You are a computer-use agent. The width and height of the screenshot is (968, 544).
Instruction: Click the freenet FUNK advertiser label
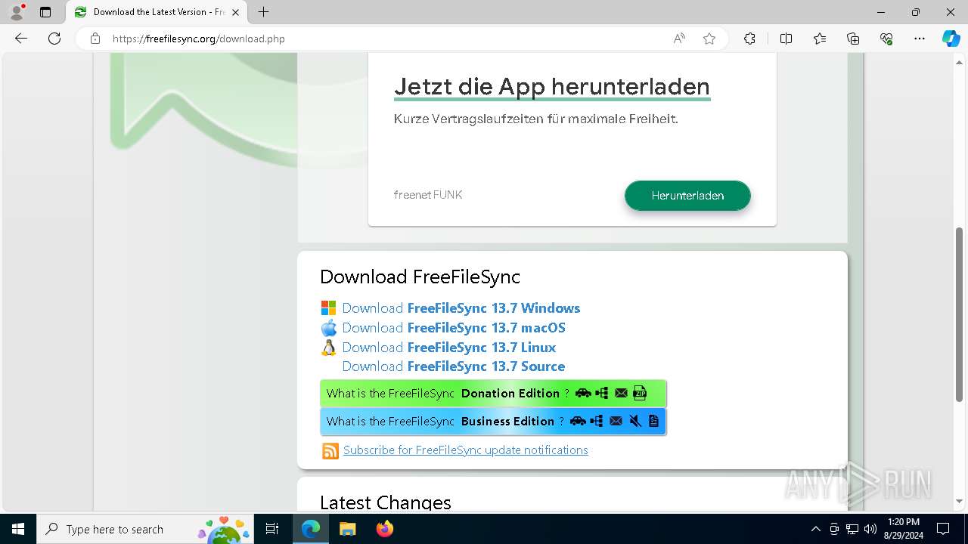[428, 195]
